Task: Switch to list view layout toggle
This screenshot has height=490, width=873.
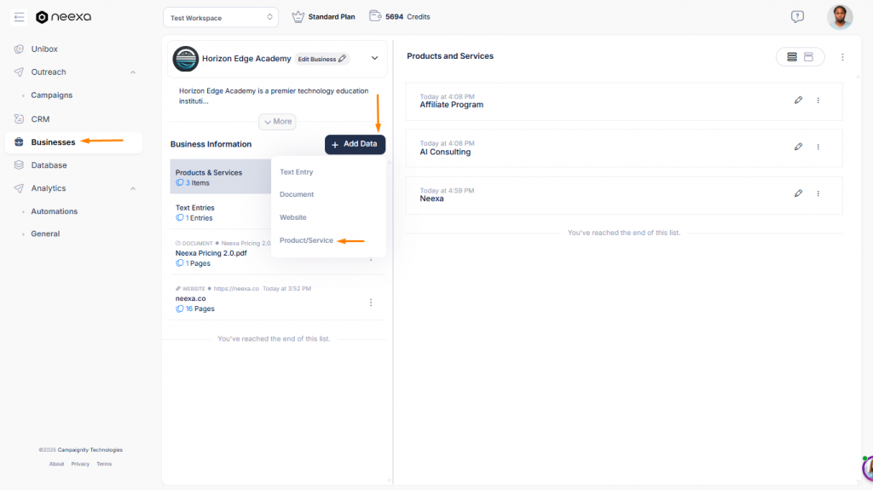Action: coord(792,57)
